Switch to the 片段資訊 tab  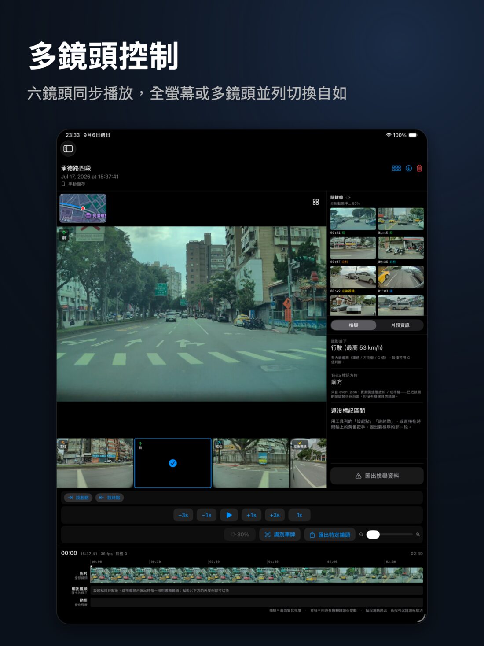[x=400, y=325]
